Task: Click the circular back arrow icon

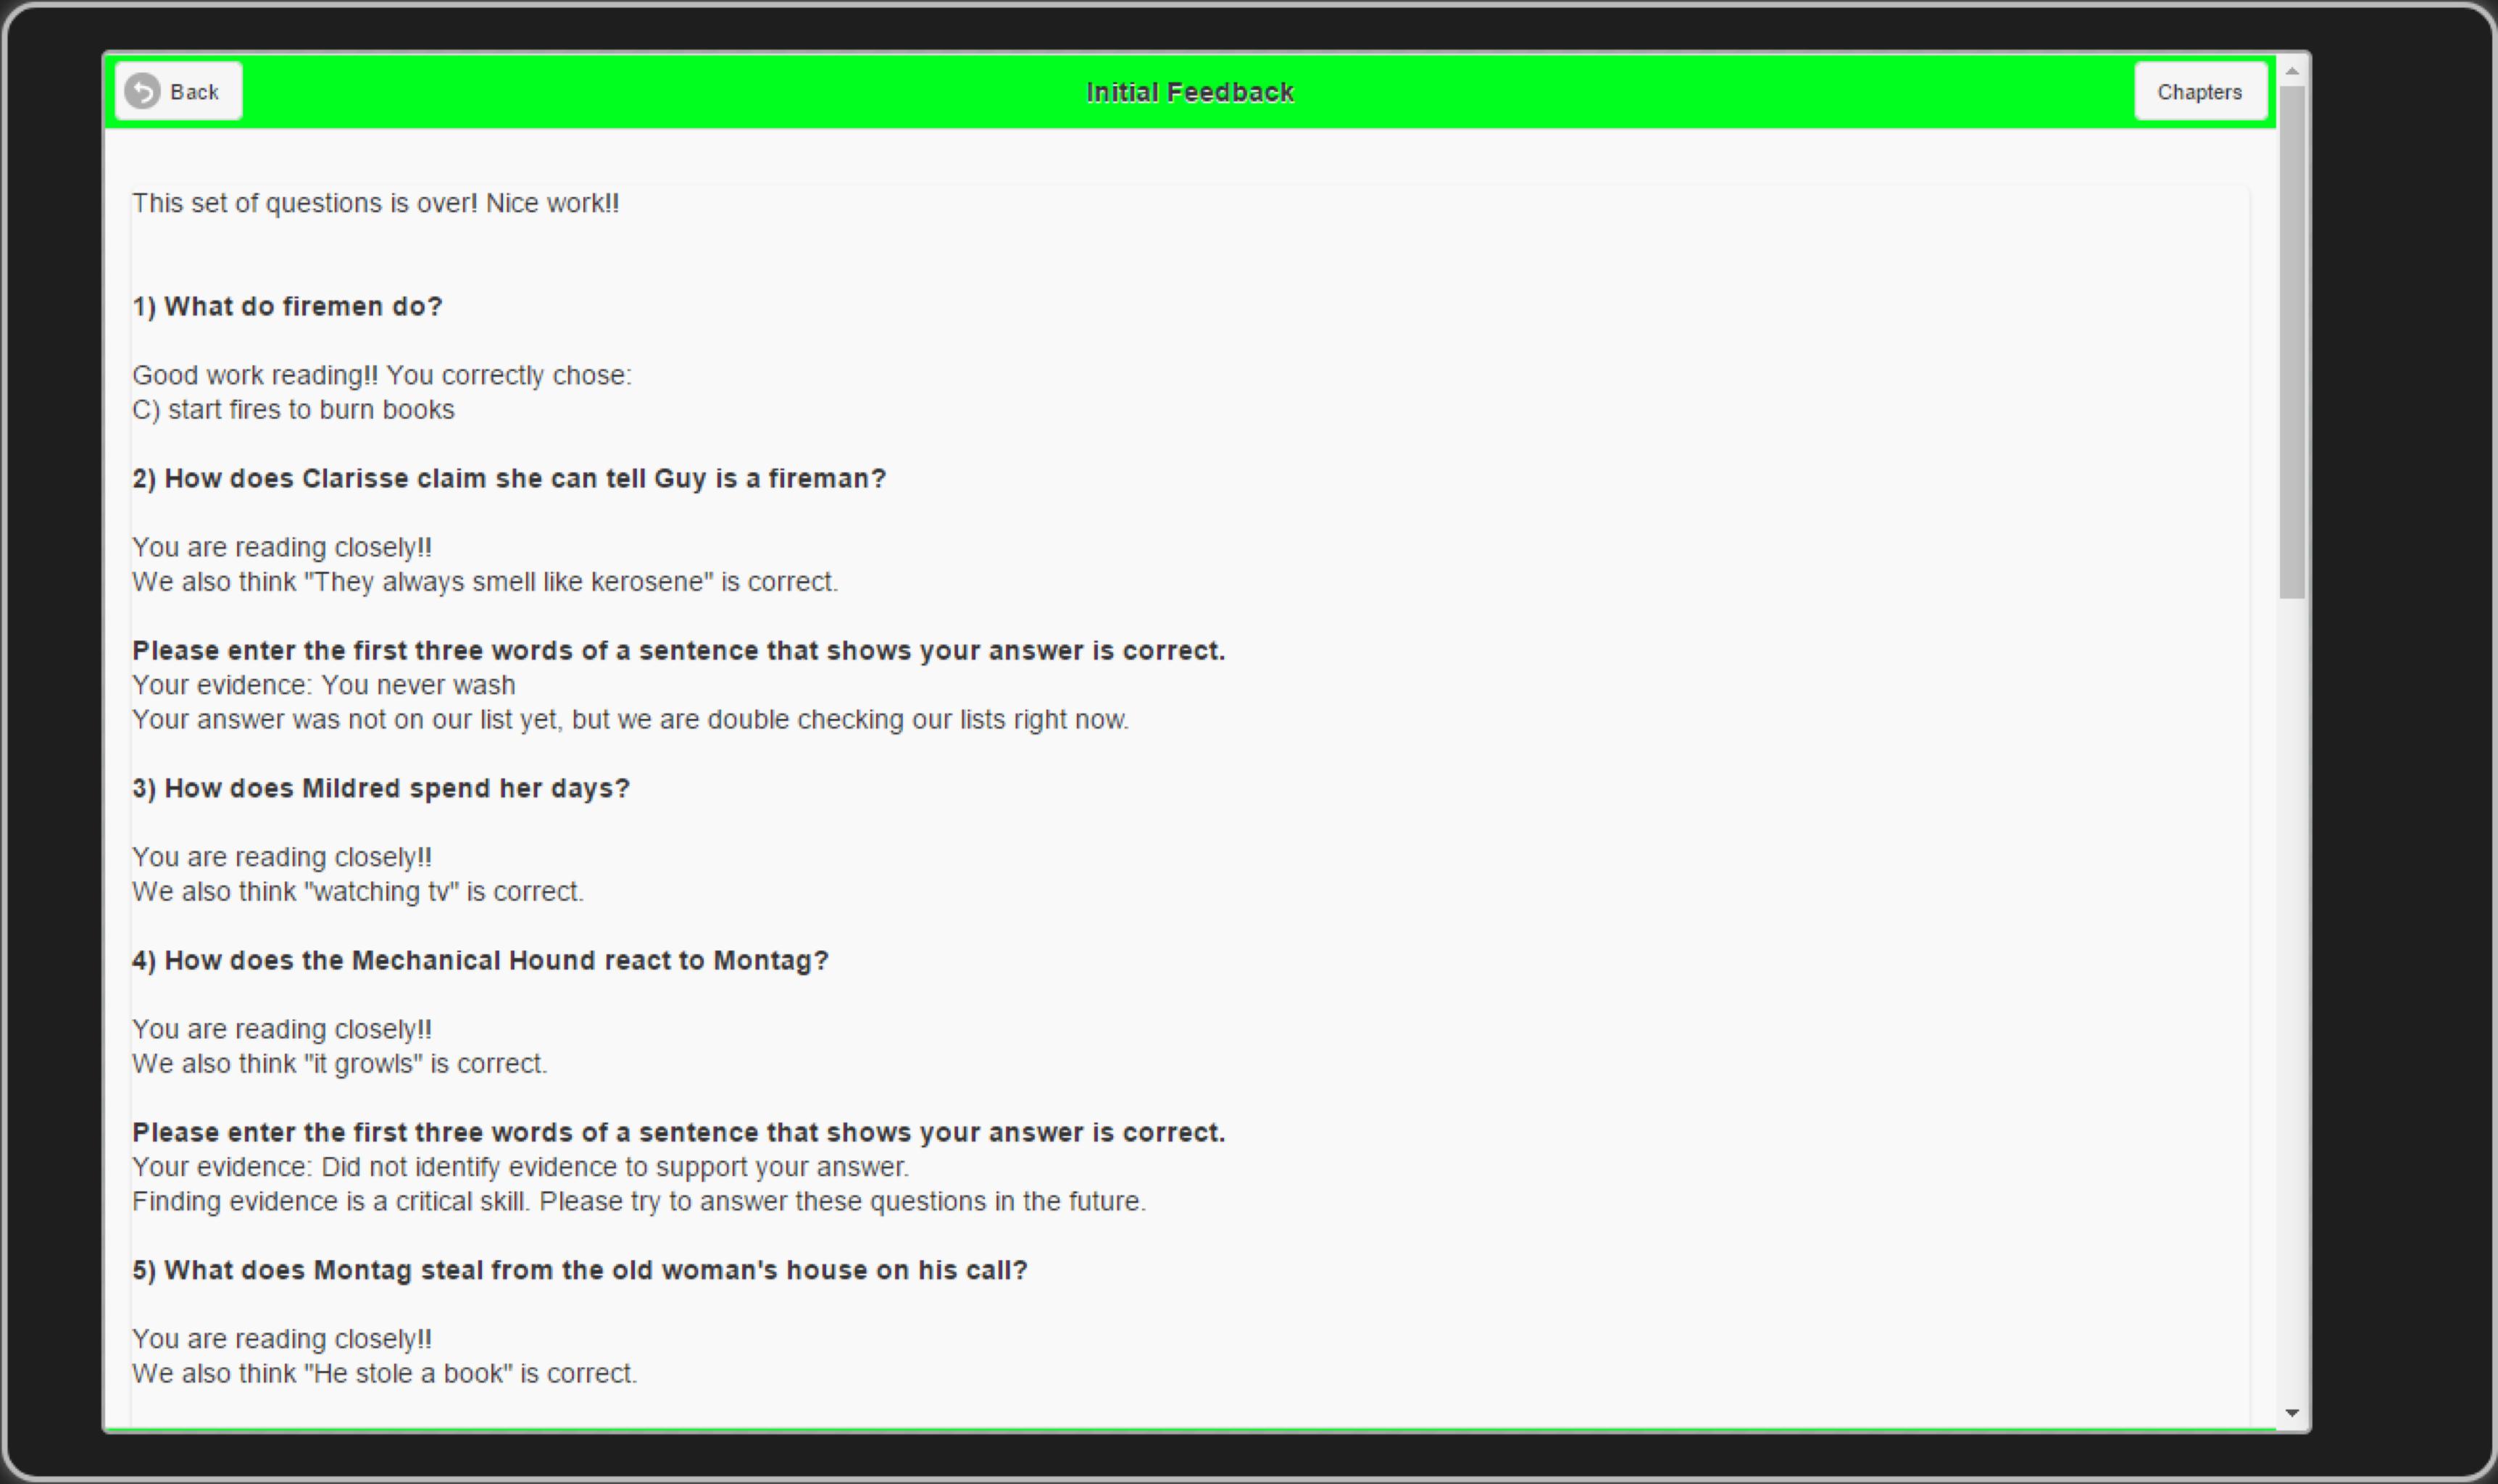Action: pyautogui.click(x=142, y=91)
